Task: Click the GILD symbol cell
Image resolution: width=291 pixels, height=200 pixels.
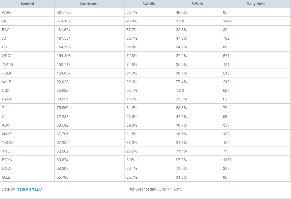Action: point(6,177)
